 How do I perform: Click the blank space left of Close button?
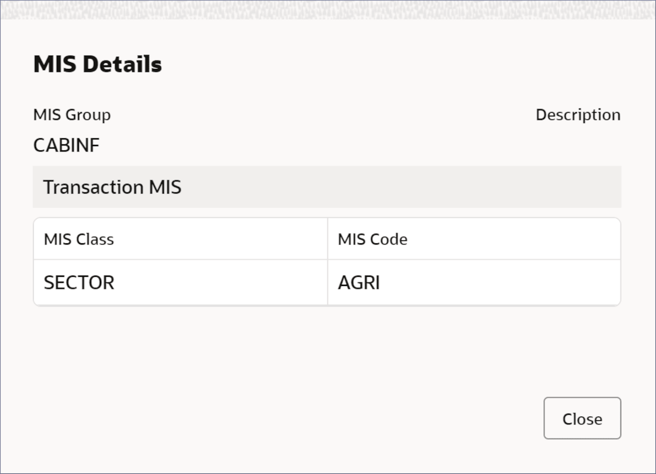[383, 418]
